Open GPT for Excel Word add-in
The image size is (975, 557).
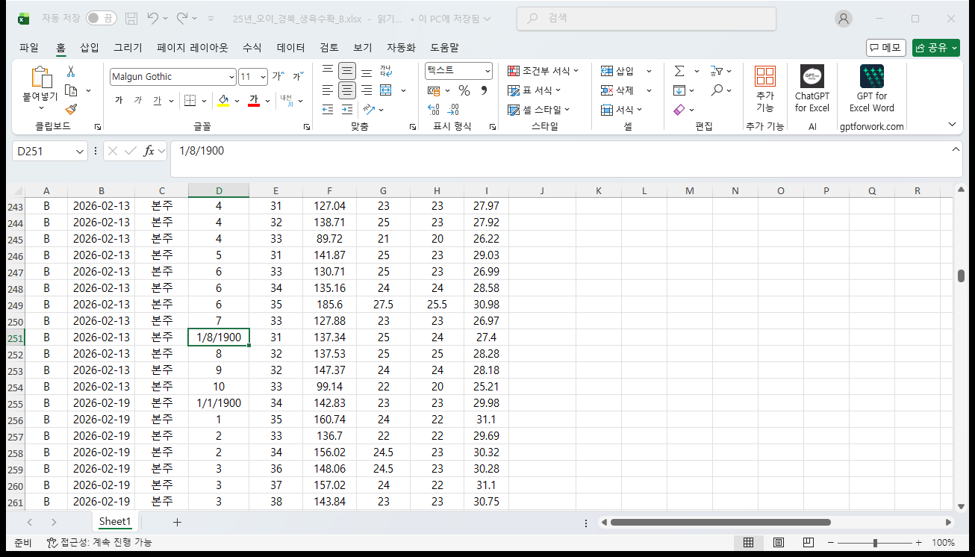point(872,88)
